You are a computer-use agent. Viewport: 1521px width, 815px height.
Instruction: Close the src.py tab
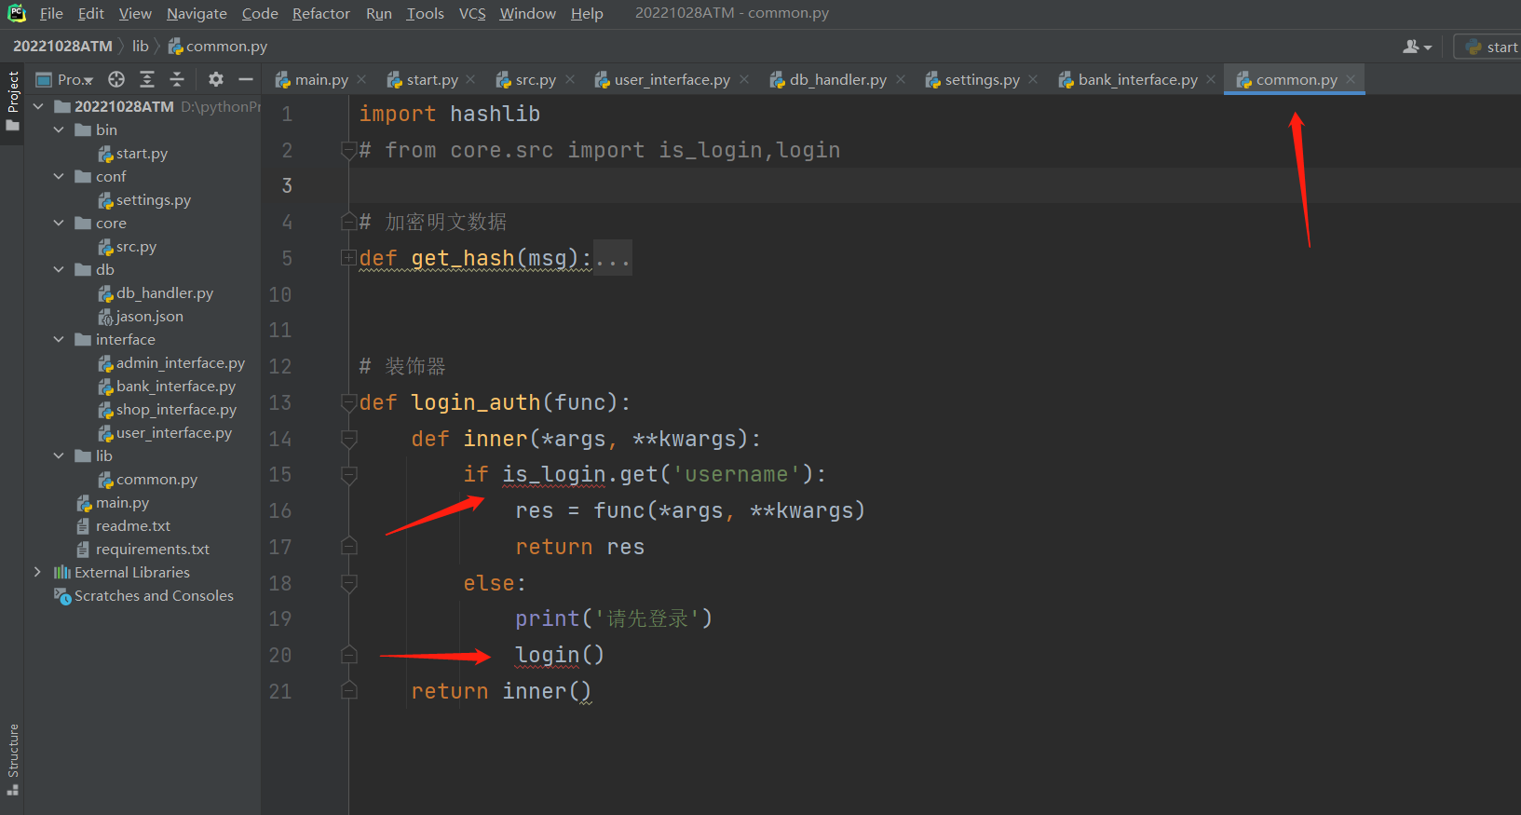pos(570,80)
